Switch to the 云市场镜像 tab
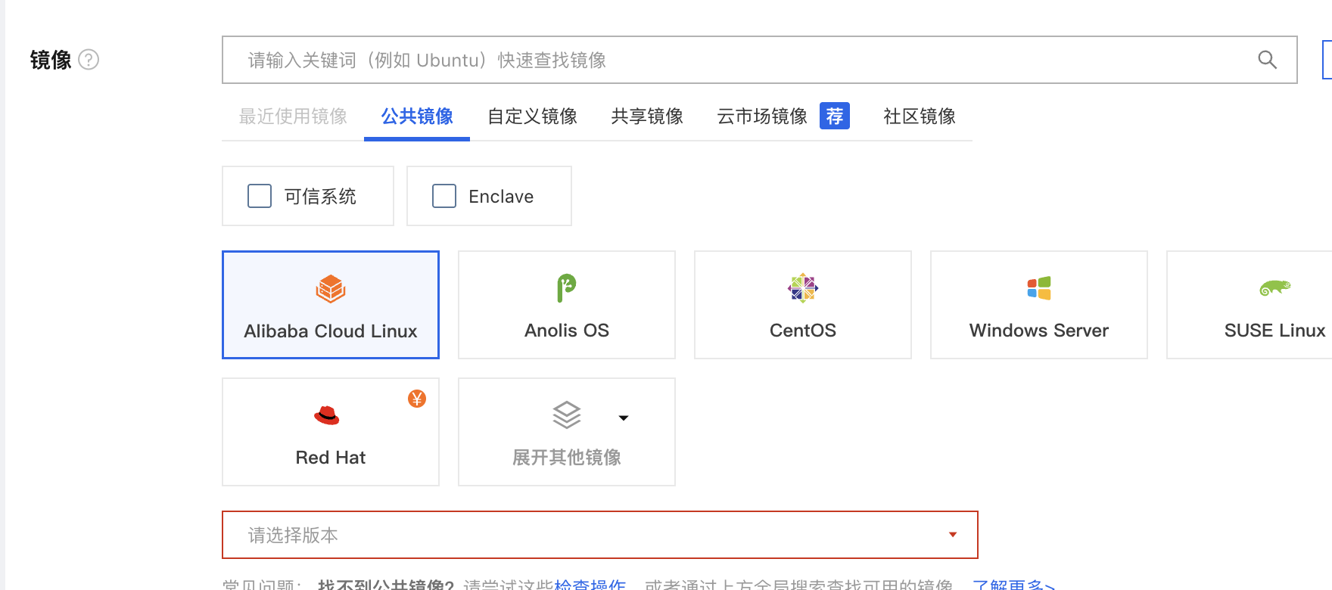The image size is (1332, 590). [x=762, y=116]
